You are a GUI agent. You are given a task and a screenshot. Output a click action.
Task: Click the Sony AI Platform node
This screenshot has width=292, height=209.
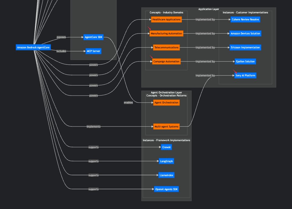245,75
